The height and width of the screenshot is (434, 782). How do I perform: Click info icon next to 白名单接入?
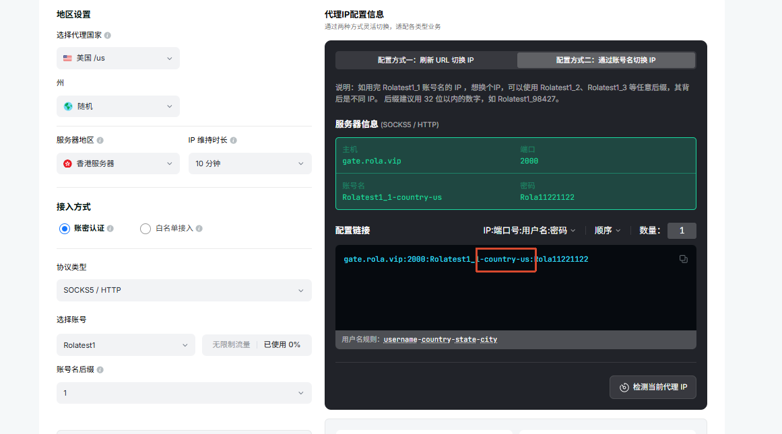[x=199, y=229]
